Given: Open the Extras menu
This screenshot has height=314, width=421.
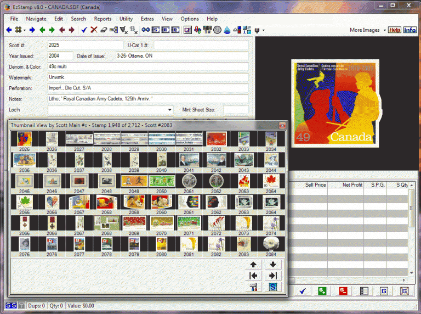Looking at the screenshot, I should pyautogui.click(x=147, y=19).
